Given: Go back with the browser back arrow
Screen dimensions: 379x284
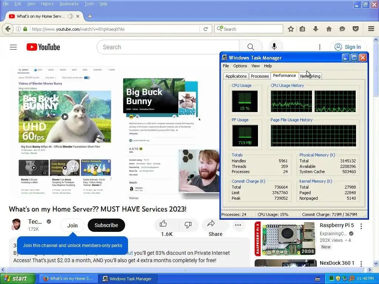Looking at the screenshot, I should [8, 29].
